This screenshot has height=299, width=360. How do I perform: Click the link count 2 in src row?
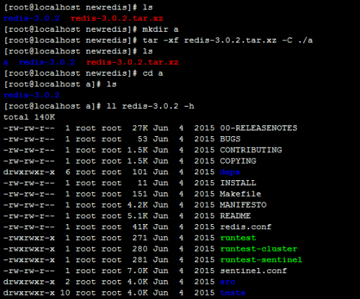[68, 282]
